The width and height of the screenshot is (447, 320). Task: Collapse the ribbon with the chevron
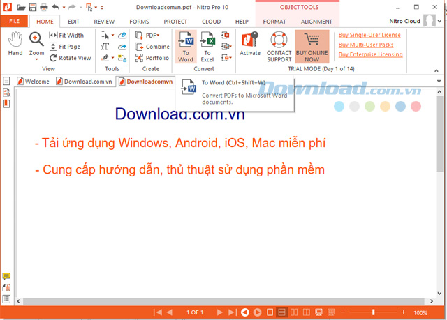tap(436, 70)
